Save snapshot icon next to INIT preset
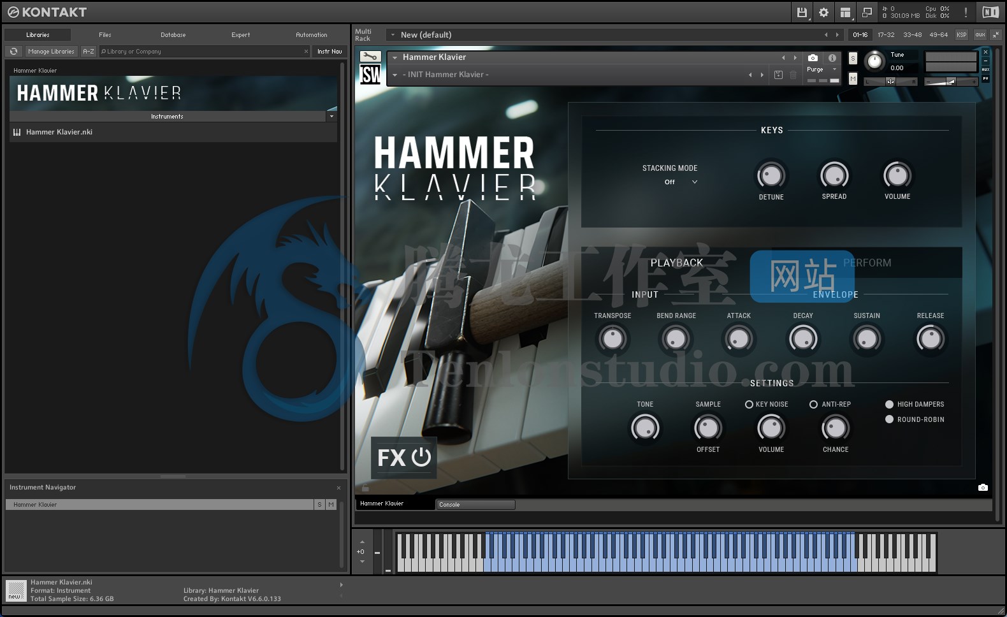 778,75
